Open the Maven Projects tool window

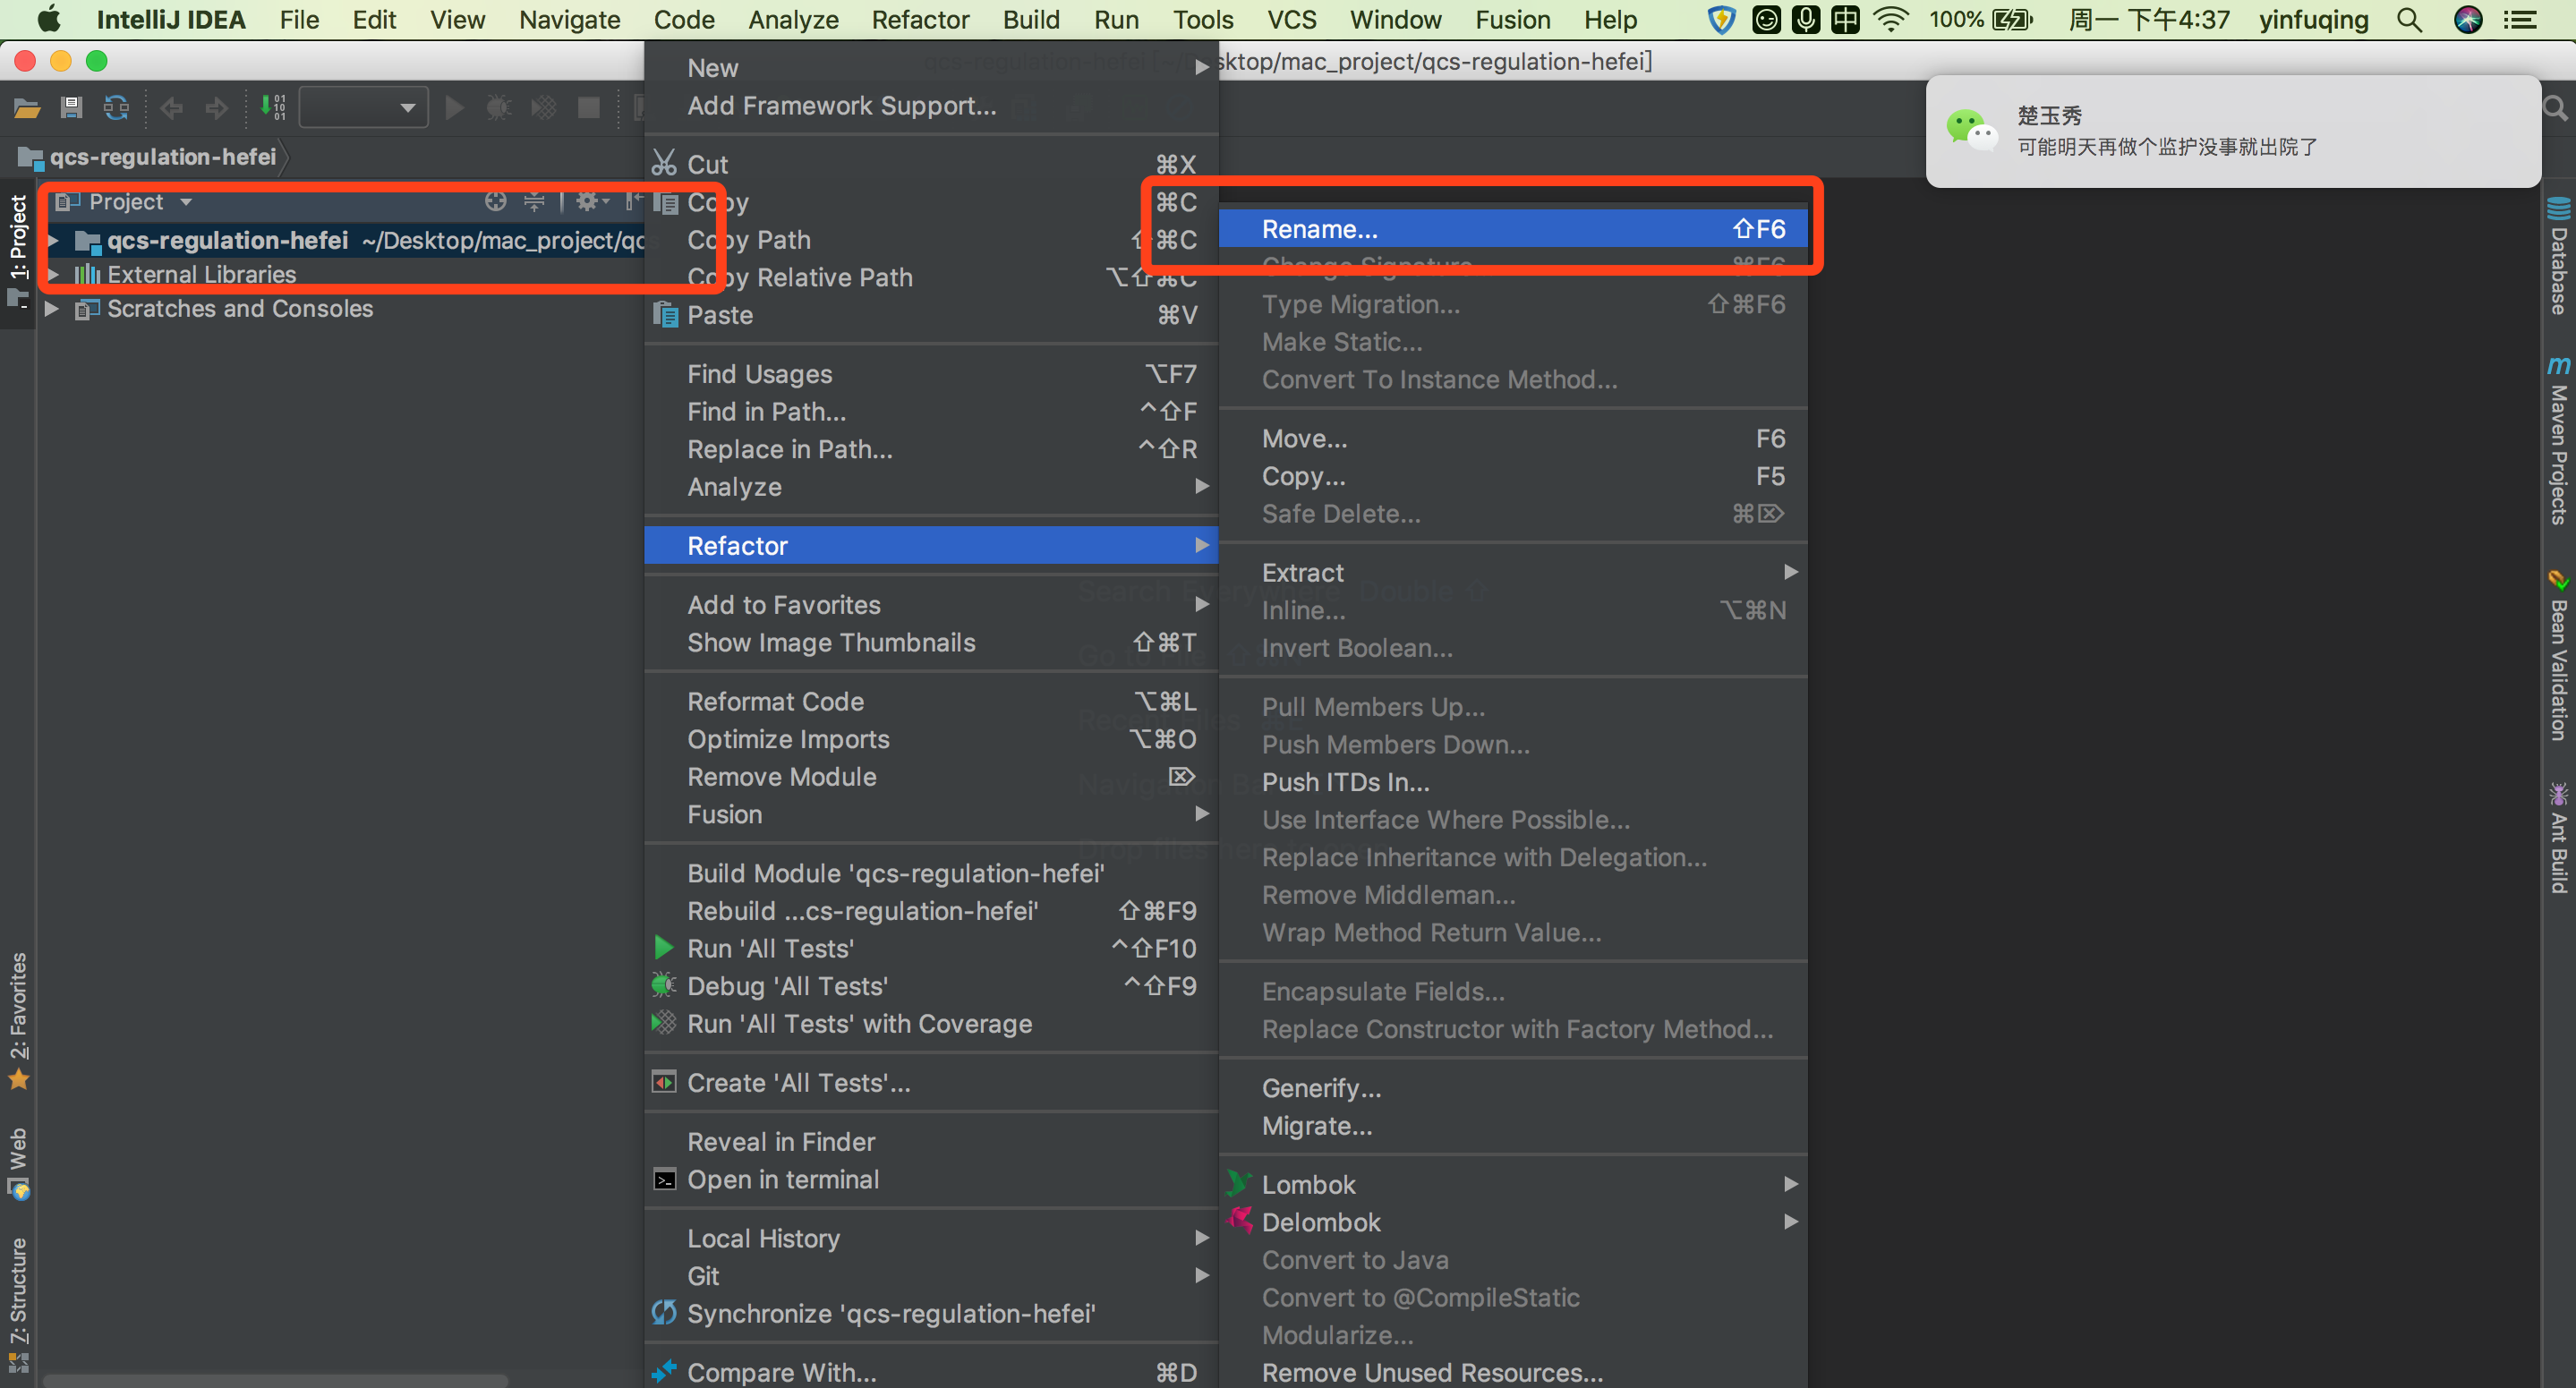2558,440
